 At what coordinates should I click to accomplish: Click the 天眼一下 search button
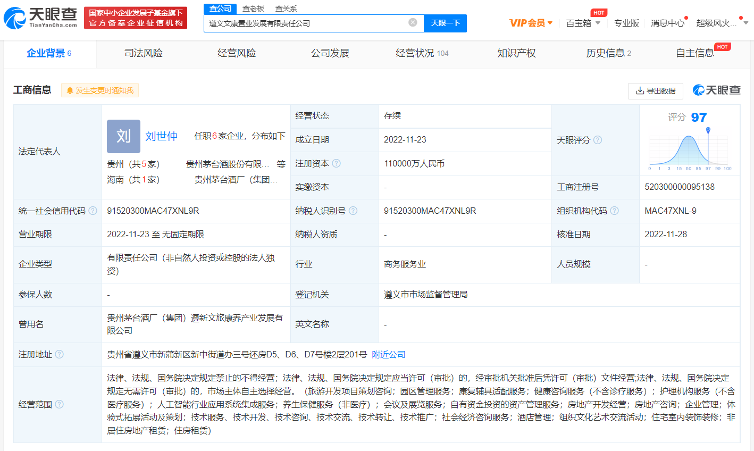point(445,23)
